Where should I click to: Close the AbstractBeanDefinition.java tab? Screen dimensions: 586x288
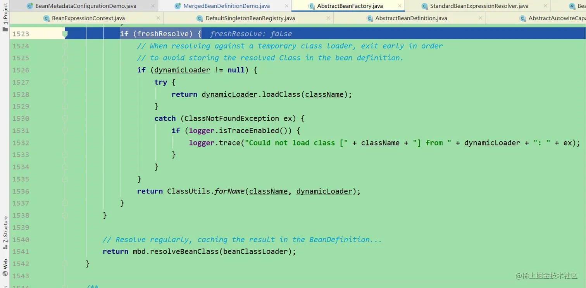coord(481,18)
